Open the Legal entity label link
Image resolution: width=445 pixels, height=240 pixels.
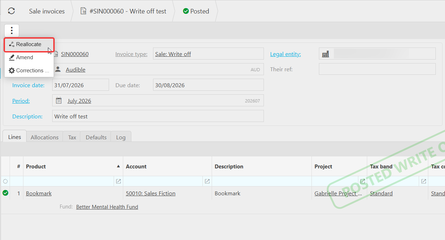286,54
